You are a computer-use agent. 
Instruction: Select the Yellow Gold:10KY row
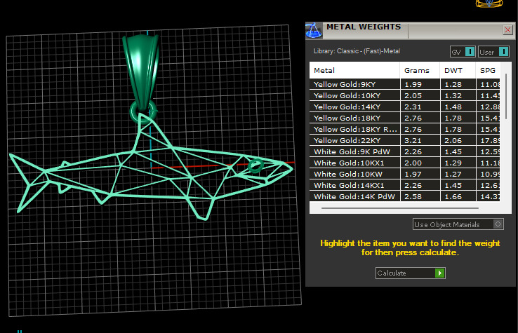(405, 95)
